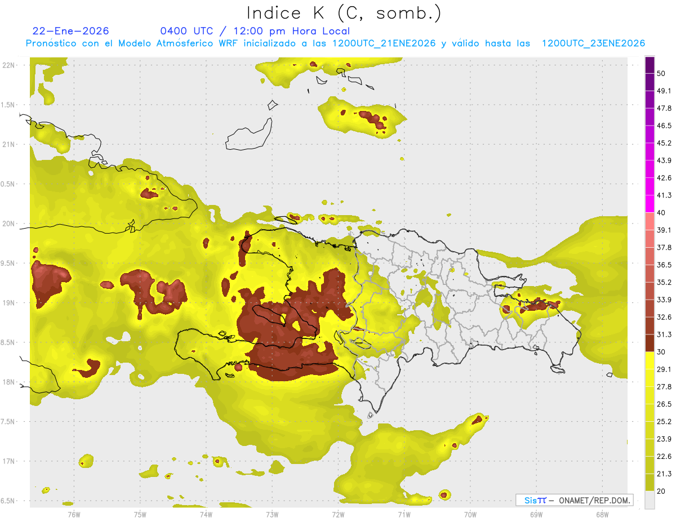The image size is (676, 522).
Task: Click the '35.2' color scale value
Action: (664, 283)
